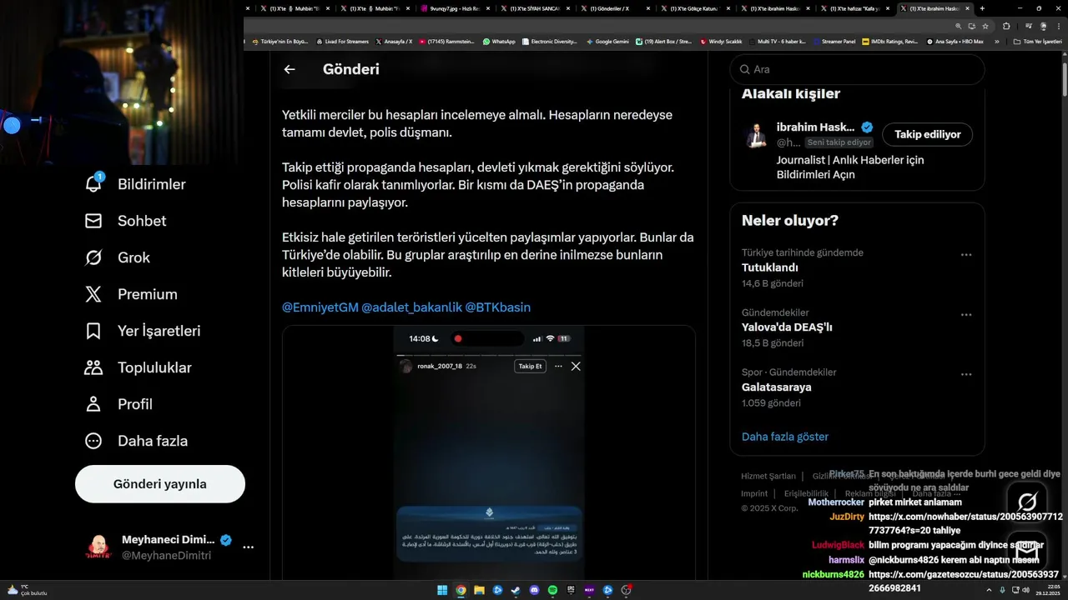Screen dimensions: 1068x600
Task: Open account menu next to Meyhaneci Dimitri
Action: [248, 547]
